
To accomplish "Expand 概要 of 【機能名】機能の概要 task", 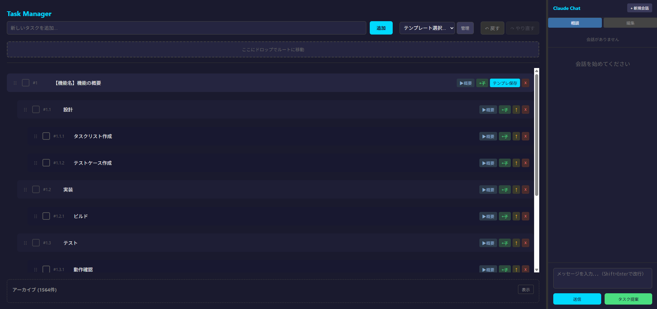I will [x=466, y=83].
